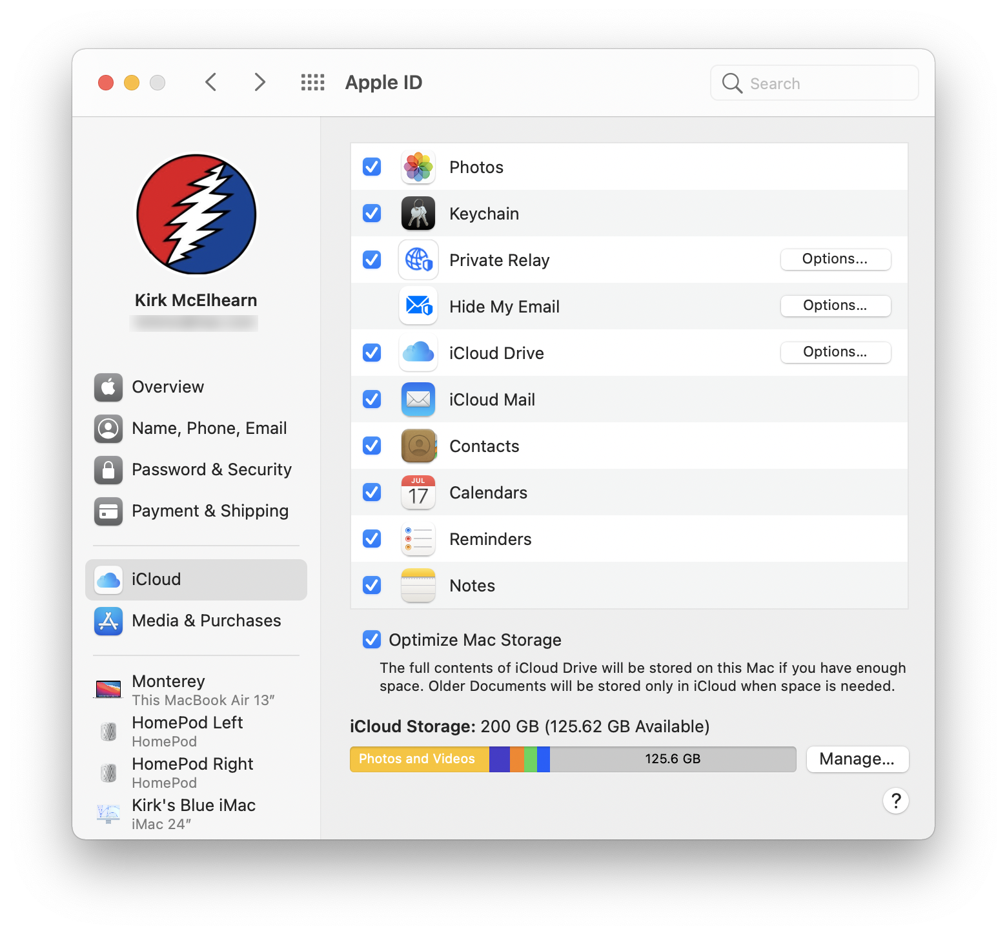Viewport: 1007px width, 935px height.
Task: Click the Kirk McElhearn name text
Action: pyautogui.click(x=196, y=300)
